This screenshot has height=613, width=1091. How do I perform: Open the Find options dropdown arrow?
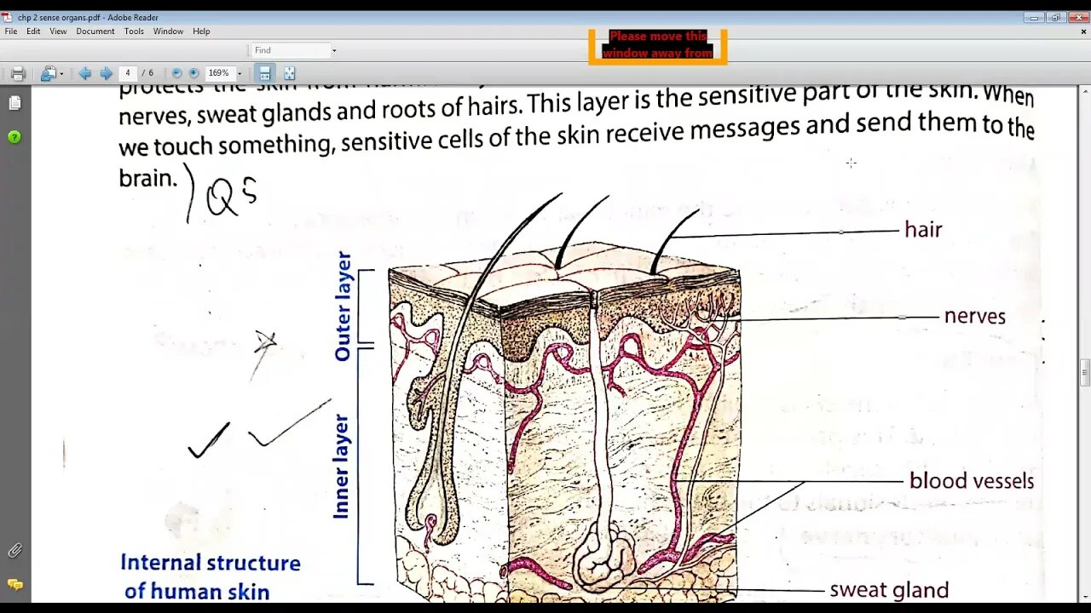pyautogui.click(x=334, y=50)
